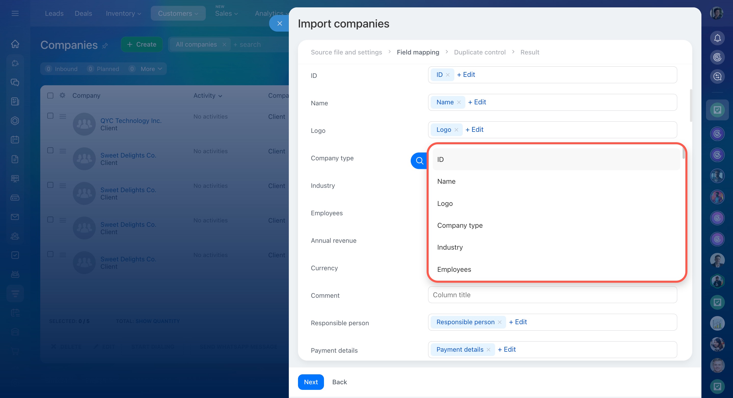
Task: Click the Comment column title field
Action: (552, 295)
